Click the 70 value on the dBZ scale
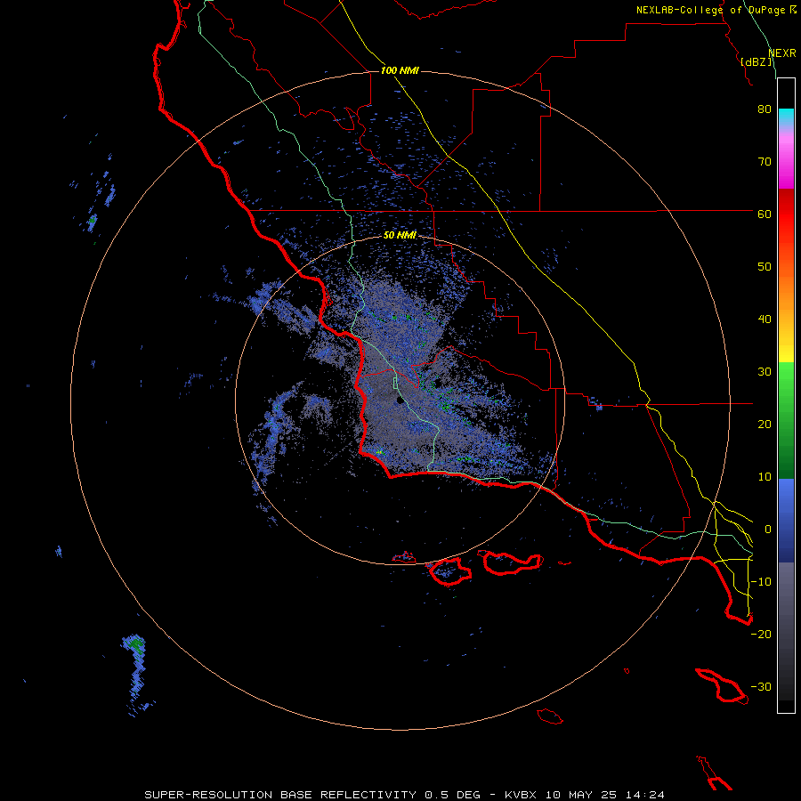Viewport: 801px width, 801px height. [x=765, y=162]
